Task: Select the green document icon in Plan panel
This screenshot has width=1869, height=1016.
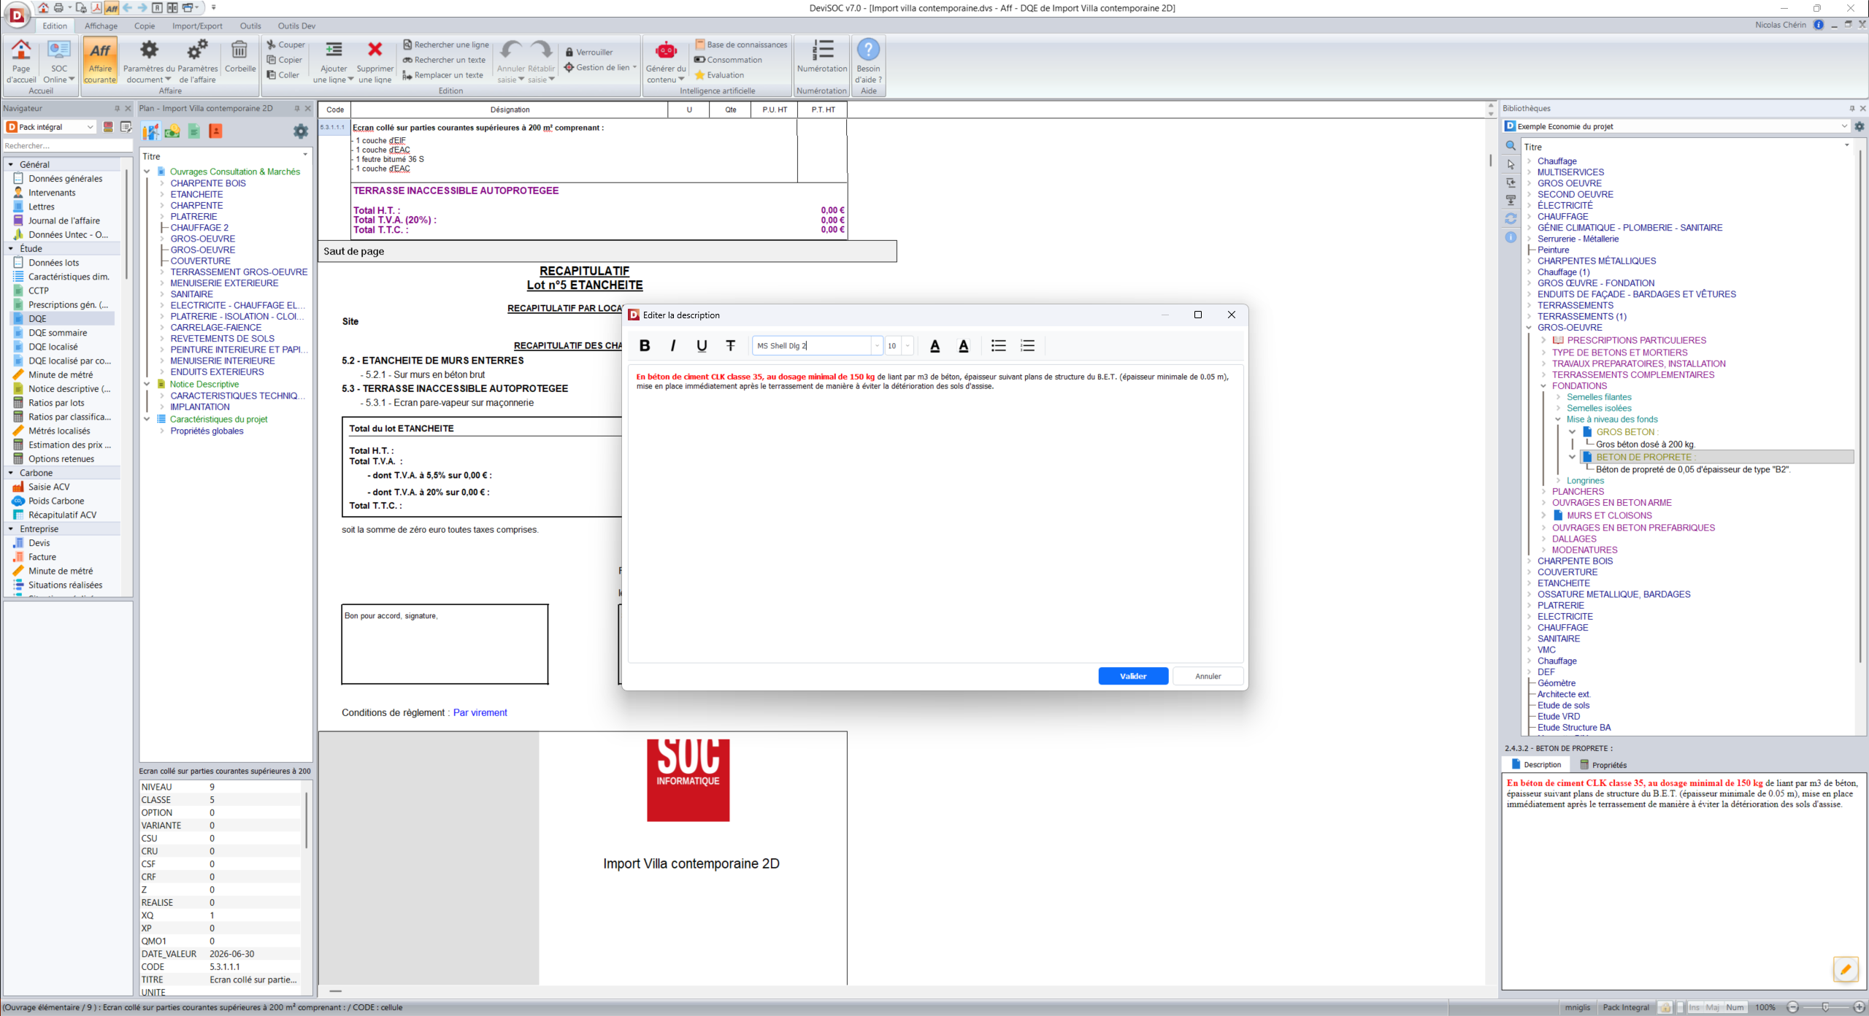Action: pos(193,131)
